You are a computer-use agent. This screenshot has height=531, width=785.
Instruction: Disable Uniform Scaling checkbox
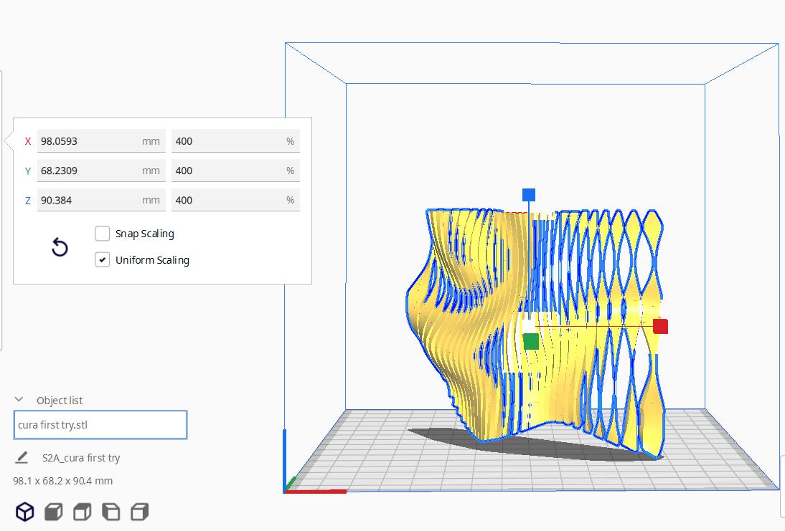coord(102,260)
